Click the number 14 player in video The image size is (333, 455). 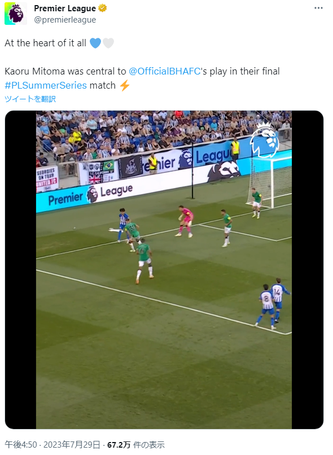(x=279, y=300)
